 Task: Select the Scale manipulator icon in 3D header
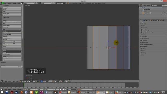pos(42,81)
